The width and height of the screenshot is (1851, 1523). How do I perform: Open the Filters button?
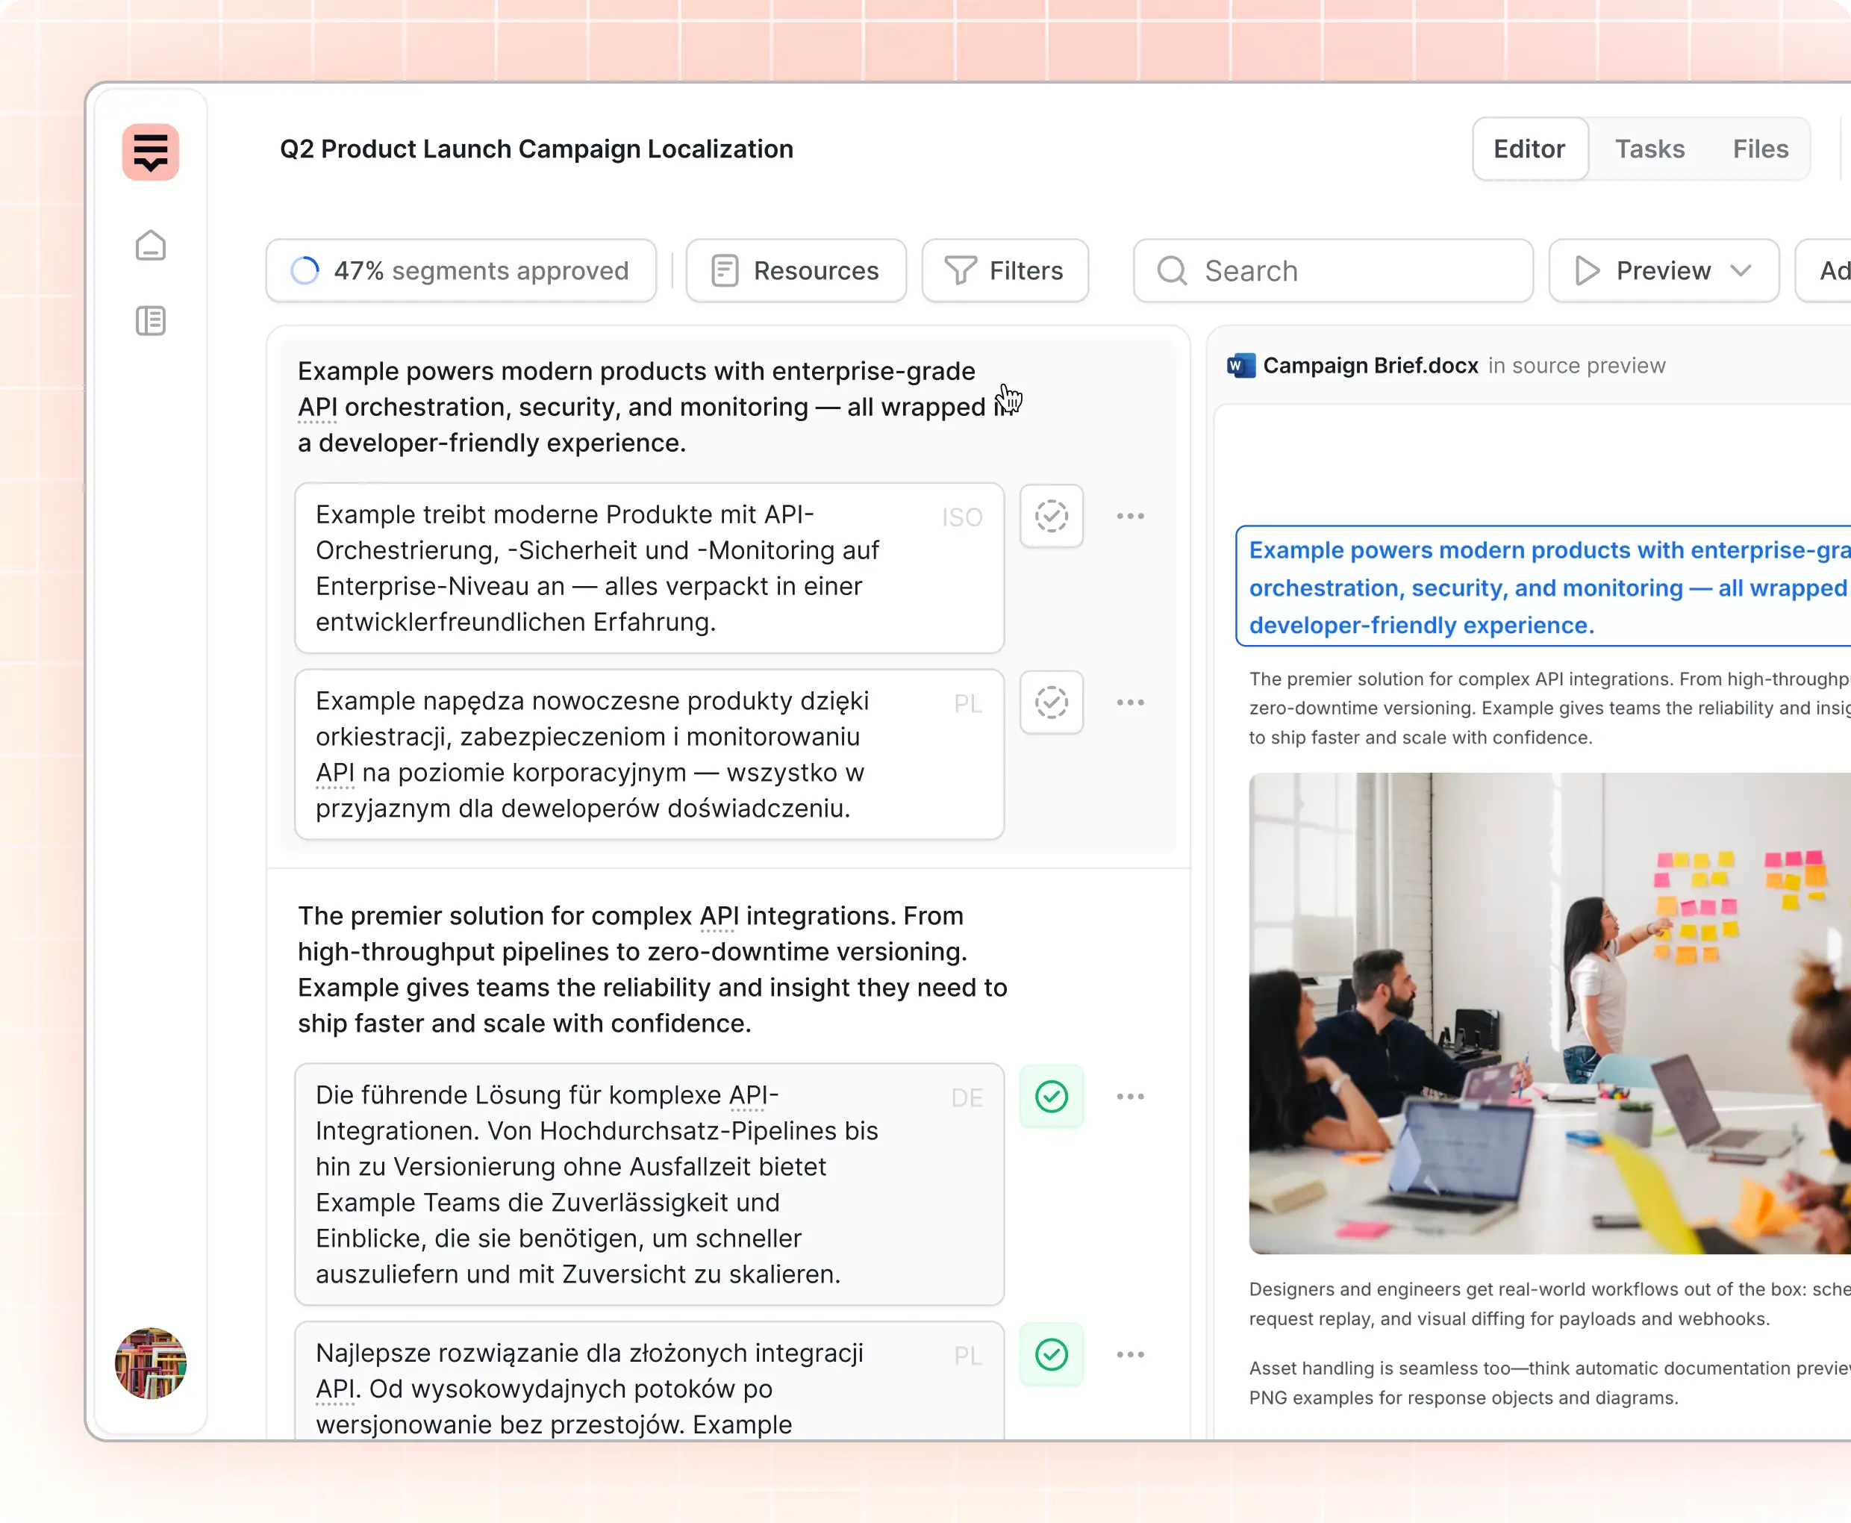pos(1005,271)
